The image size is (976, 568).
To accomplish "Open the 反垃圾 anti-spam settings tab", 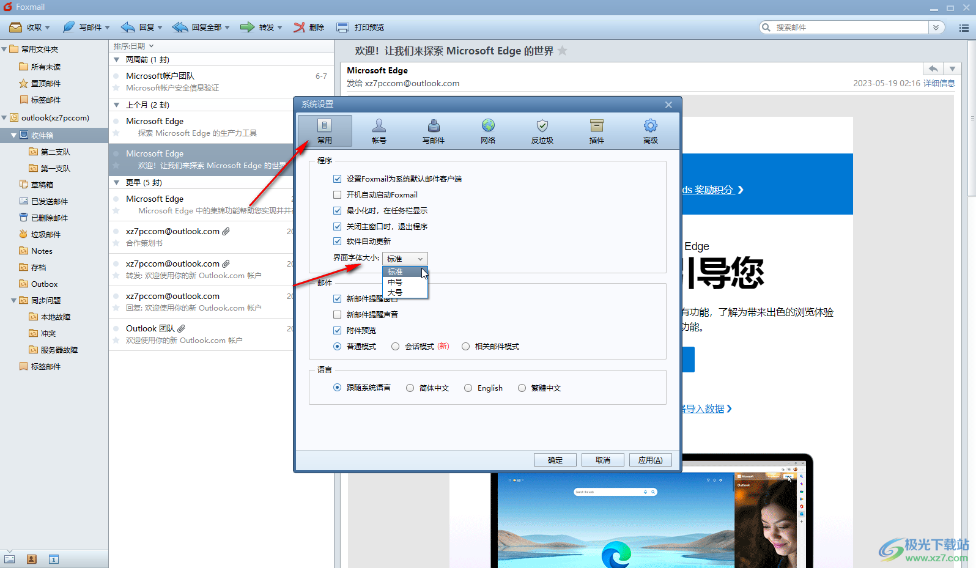I will click(542, 131).
